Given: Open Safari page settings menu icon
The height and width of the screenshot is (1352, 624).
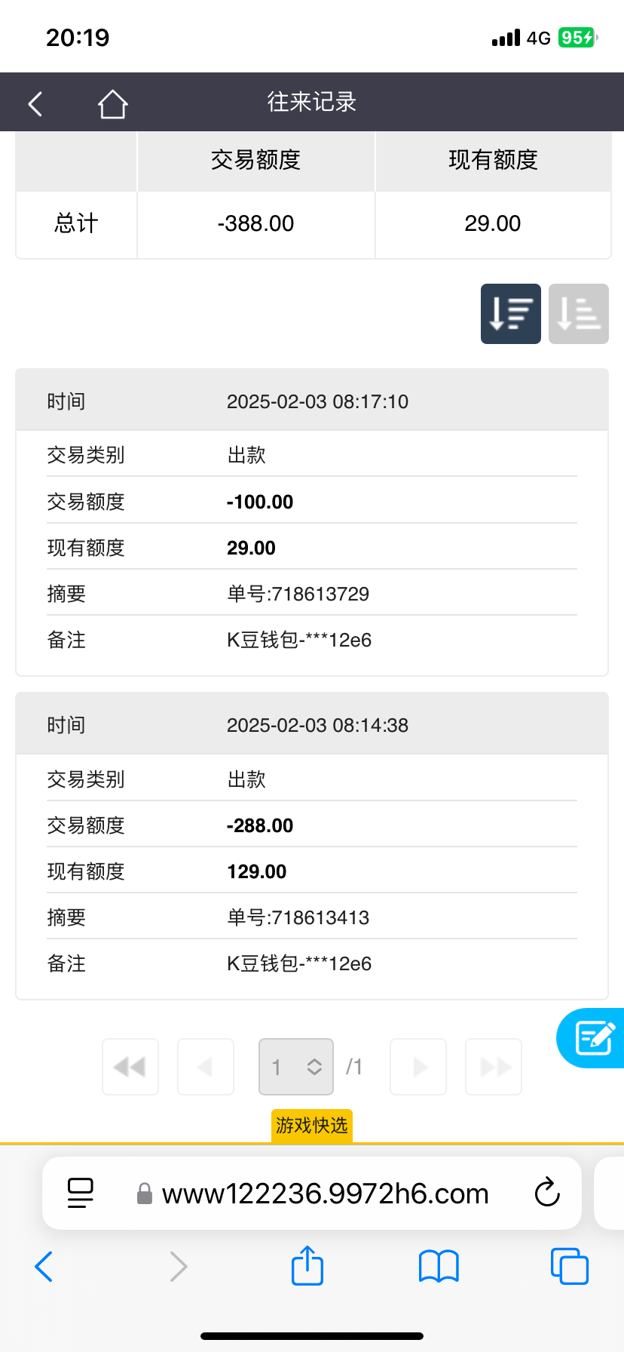Looking at the screenshot, I should pos(81,1194).
